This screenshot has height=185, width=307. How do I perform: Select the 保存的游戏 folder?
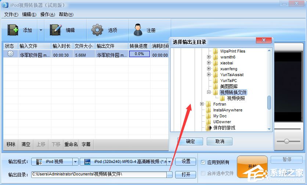click(224, 128)
